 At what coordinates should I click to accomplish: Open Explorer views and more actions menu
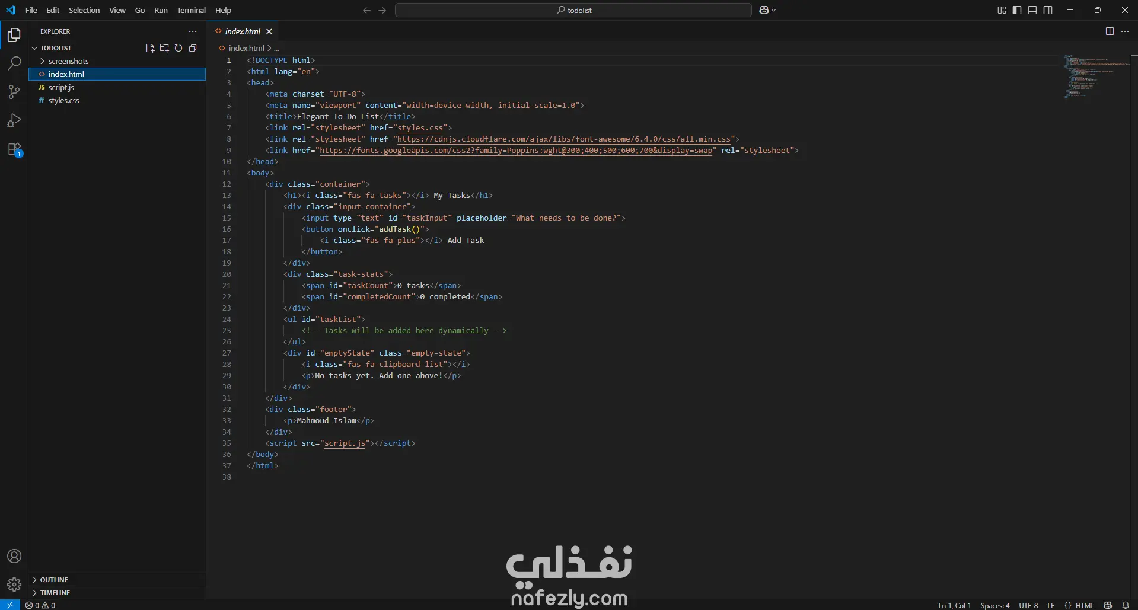click(x=193, y=31)
